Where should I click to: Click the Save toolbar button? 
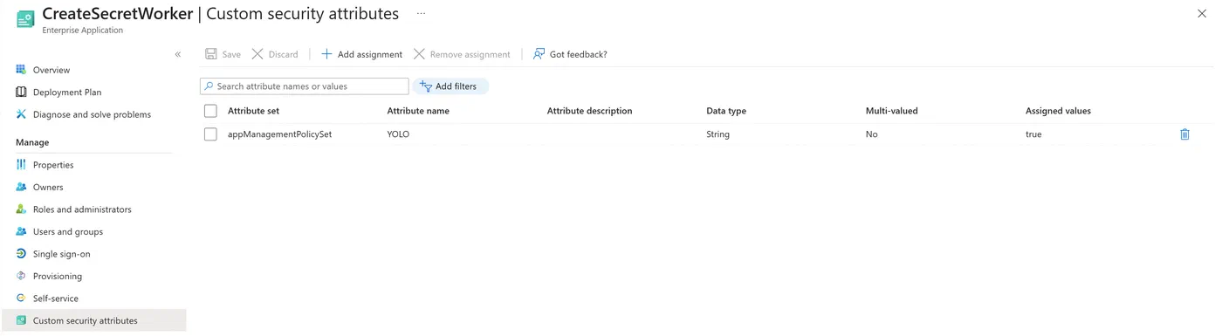tap(223, 54)
